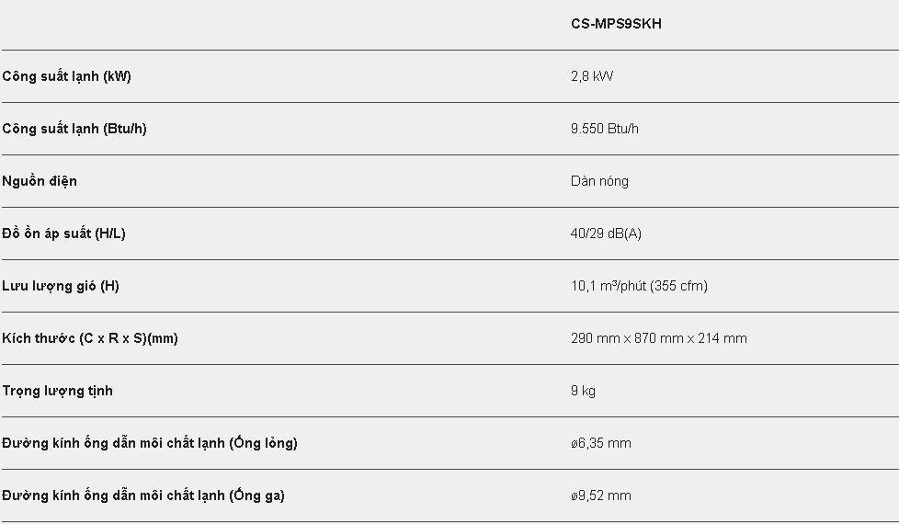Select the Công suất lạnh (kW) label

coord(66,76)
